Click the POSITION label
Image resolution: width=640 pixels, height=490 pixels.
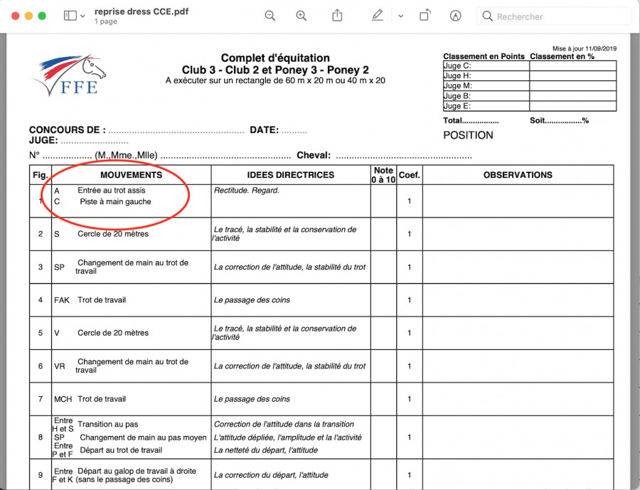point(468,135)
